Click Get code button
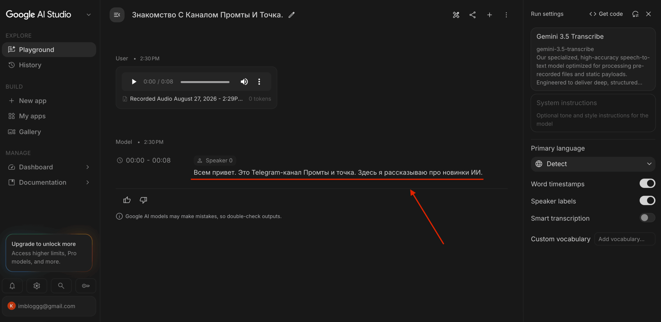 (606, 14)
